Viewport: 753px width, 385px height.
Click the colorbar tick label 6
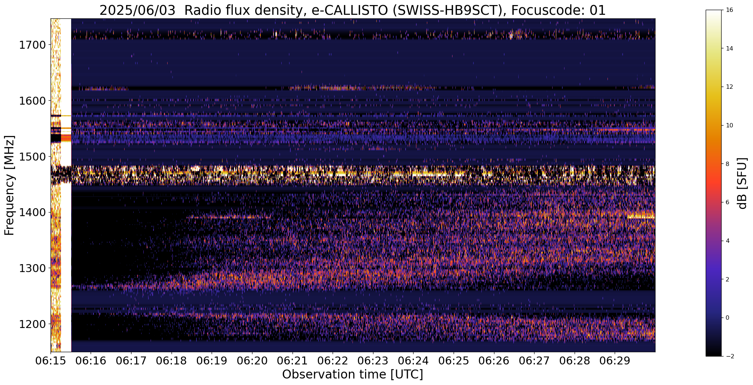point(727,202)
